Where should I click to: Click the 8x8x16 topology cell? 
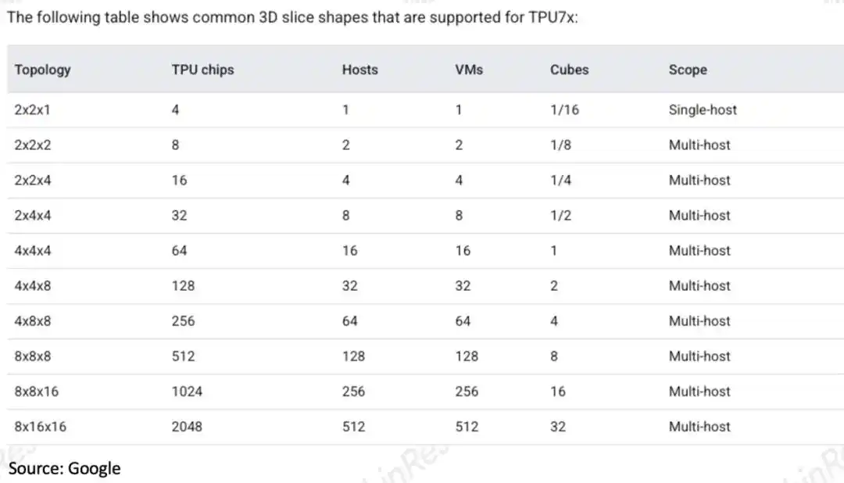(37, 392)
